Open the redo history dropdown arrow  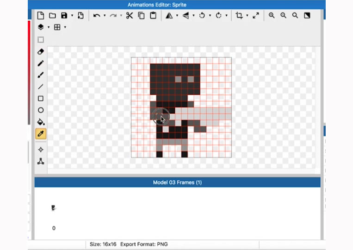point(121,16)
